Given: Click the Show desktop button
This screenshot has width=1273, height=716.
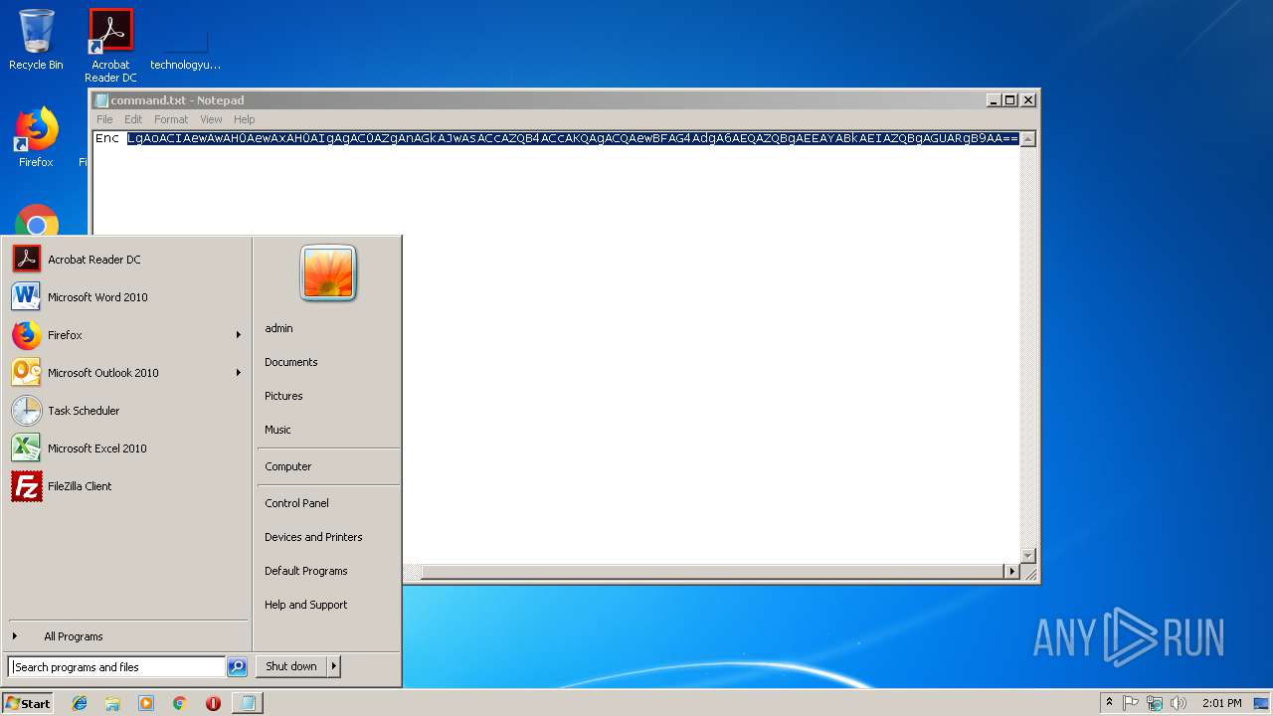Looking at the screenshot, I should (x=1263, y=703).
